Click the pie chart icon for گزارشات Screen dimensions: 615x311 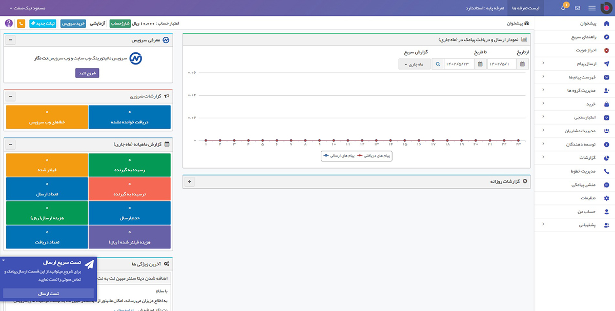pos(607,158)
